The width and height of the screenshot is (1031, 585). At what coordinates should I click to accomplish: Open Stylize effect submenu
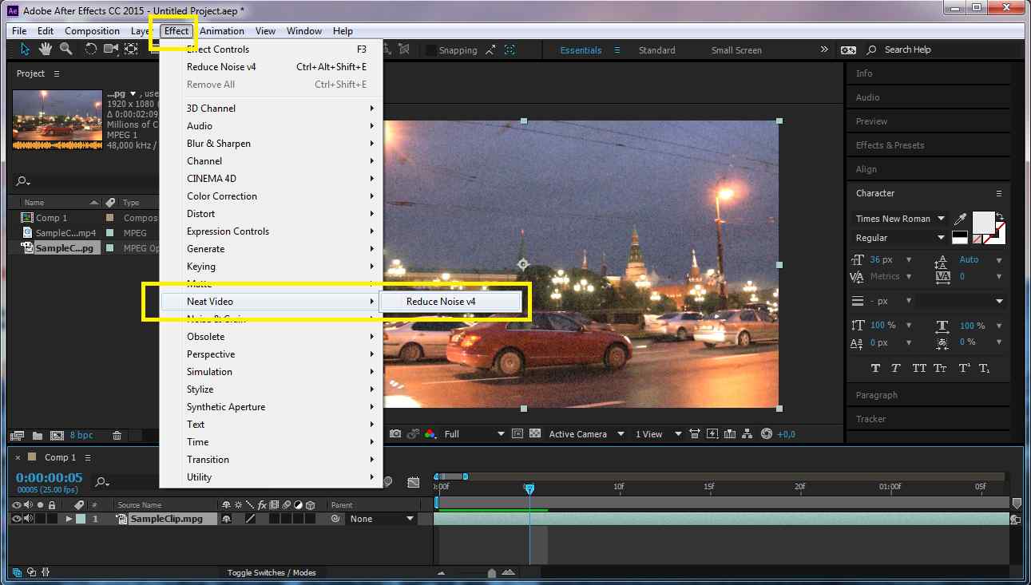coord(272,389)
